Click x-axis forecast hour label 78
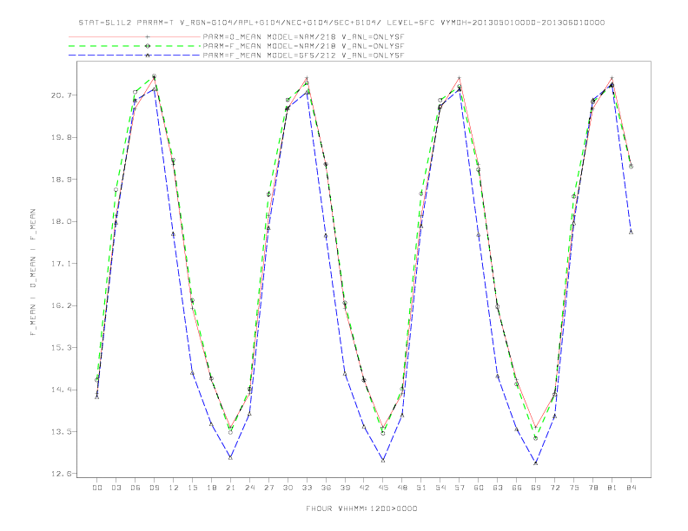This screenshot has width=688, height=531. click(x=593, y=488)
